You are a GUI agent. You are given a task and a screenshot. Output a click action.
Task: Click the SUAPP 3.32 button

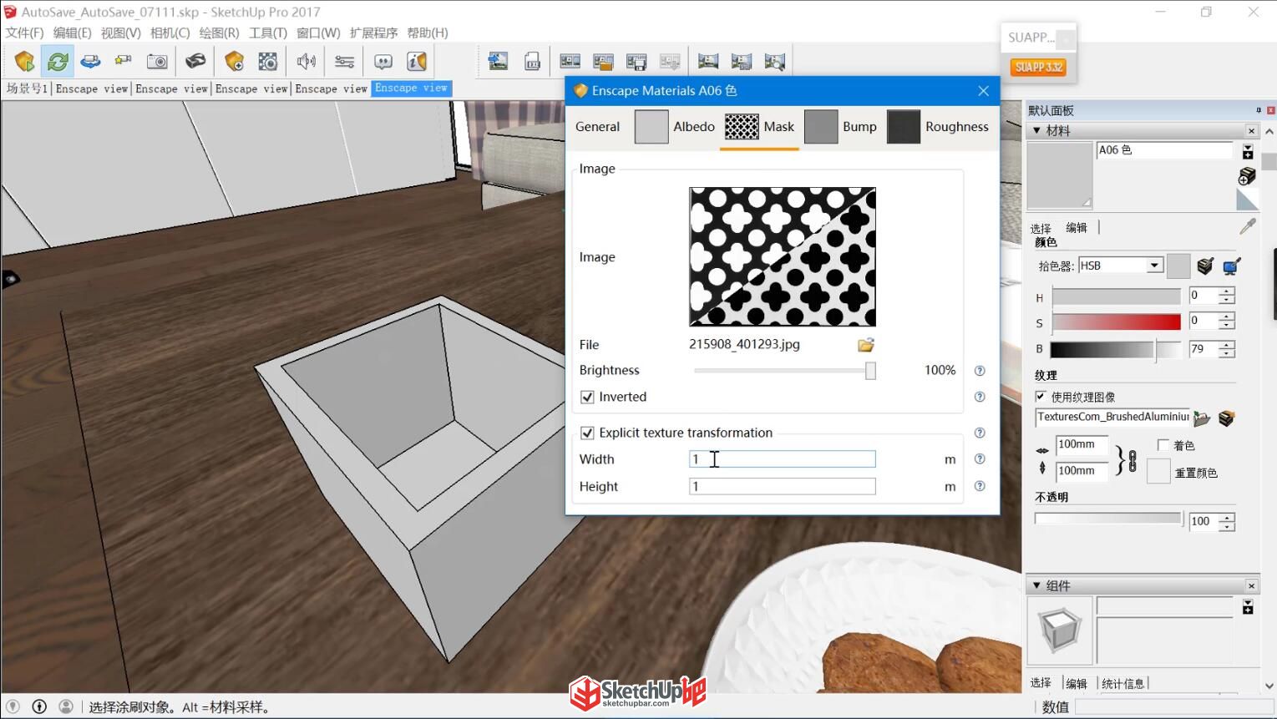pos(1038,67)
